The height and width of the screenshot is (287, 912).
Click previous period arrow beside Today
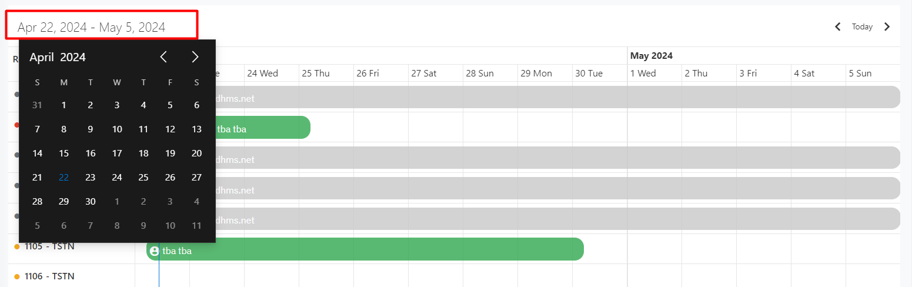838,26
